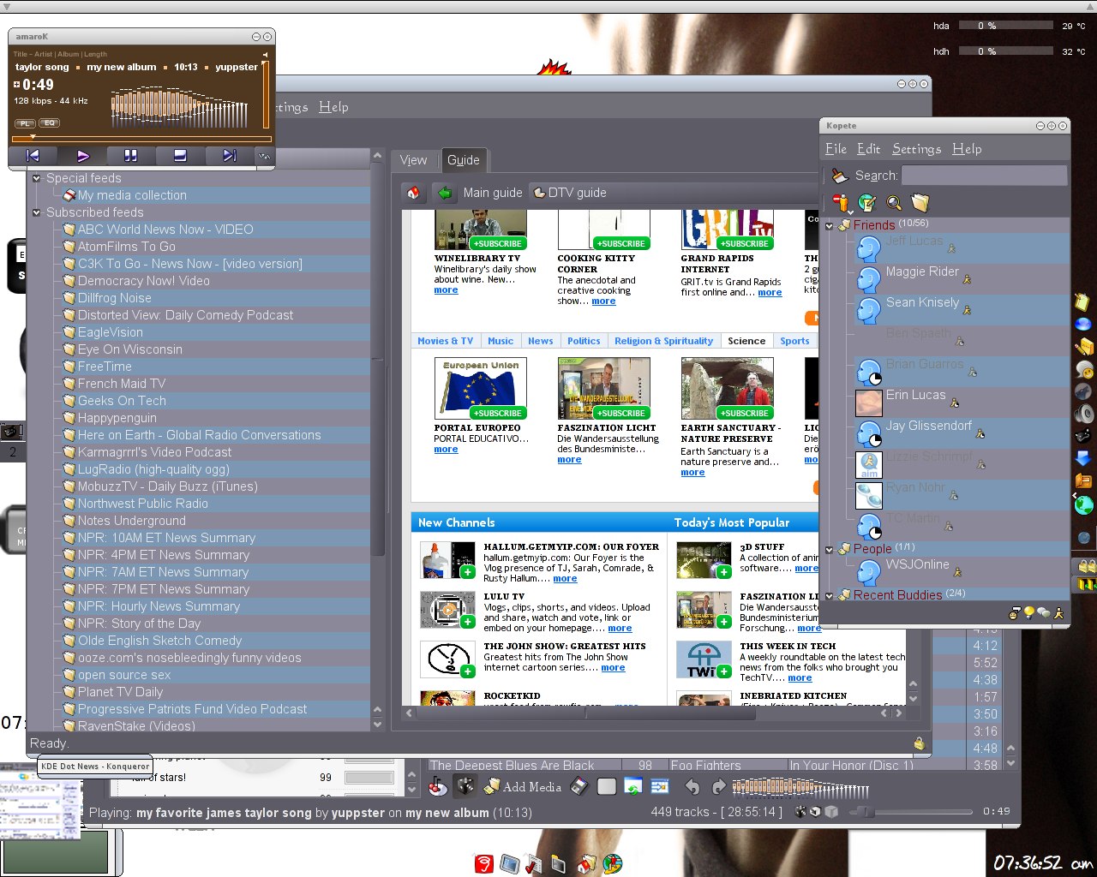Click the redo arrow in amaroK toolbar
The image size is (1097, 877).
pyautogui.click(x=718, y=786)
